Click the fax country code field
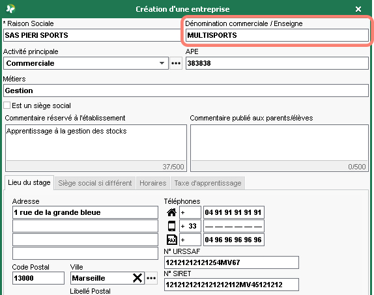Screen dimensions: 374x295 pyautogui.click(x=190, y=240)
